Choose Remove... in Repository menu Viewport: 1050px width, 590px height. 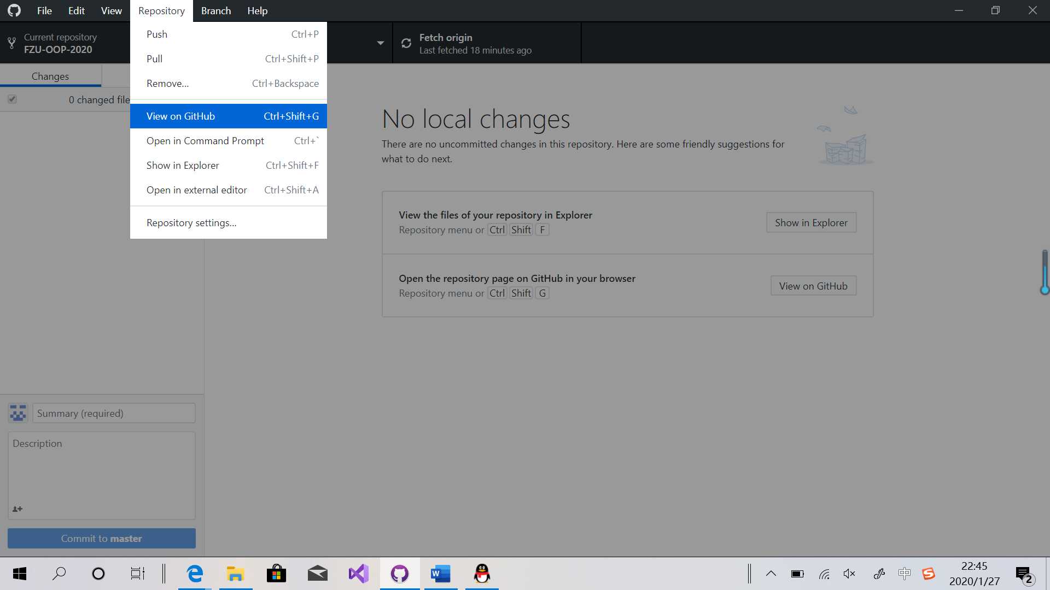point(229,84)
